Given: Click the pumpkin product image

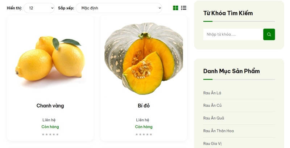Looking at the screenshot, I should coord(144,59).
